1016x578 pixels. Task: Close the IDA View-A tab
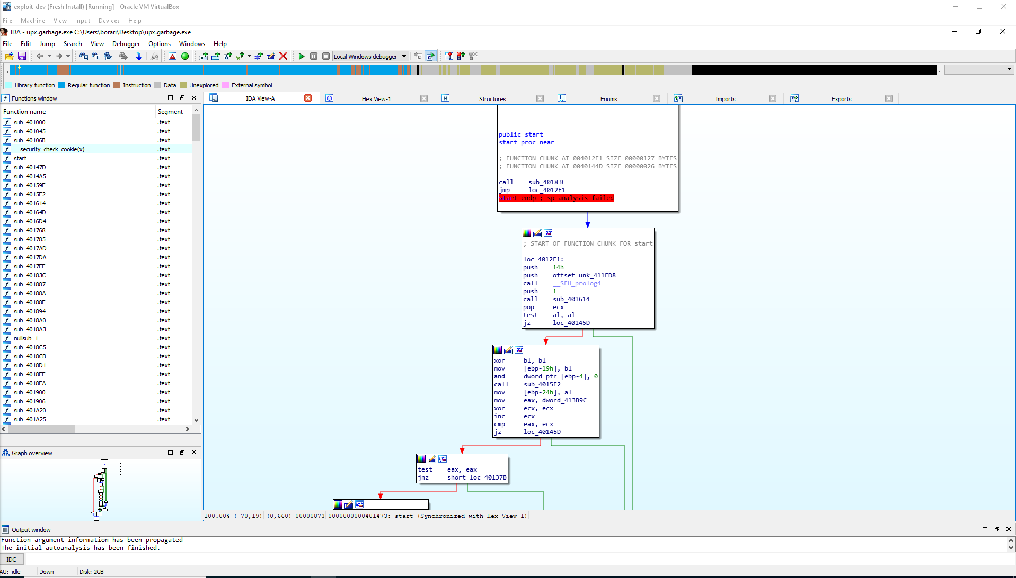tap(308, 98)
